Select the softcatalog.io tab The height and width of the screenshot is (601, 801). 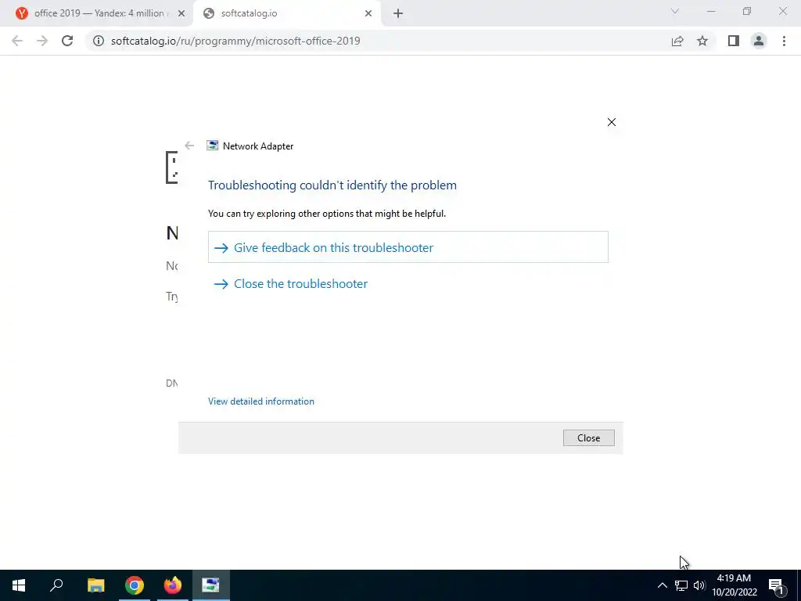289,13
